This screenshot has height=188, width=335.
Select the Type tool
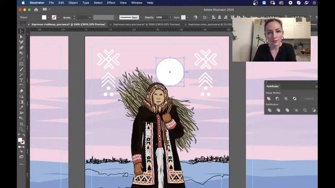pos(21,80)
